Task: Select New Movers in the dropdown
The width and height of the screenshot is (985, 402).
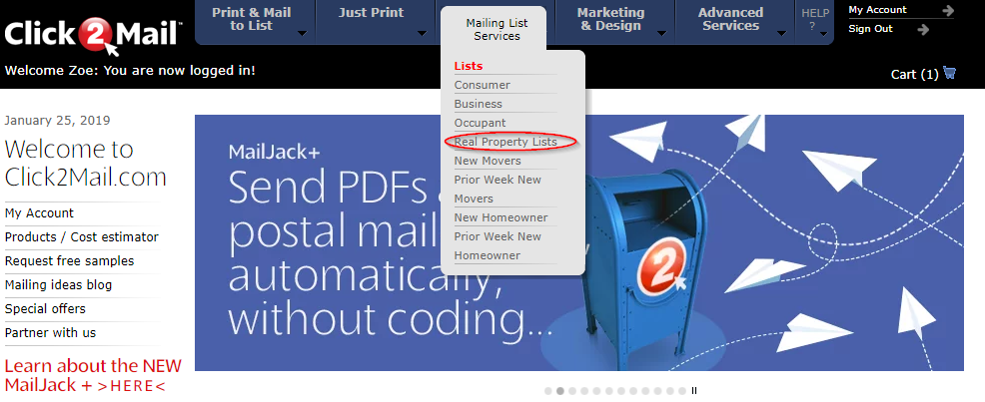Action: click(x=488, y=161)
